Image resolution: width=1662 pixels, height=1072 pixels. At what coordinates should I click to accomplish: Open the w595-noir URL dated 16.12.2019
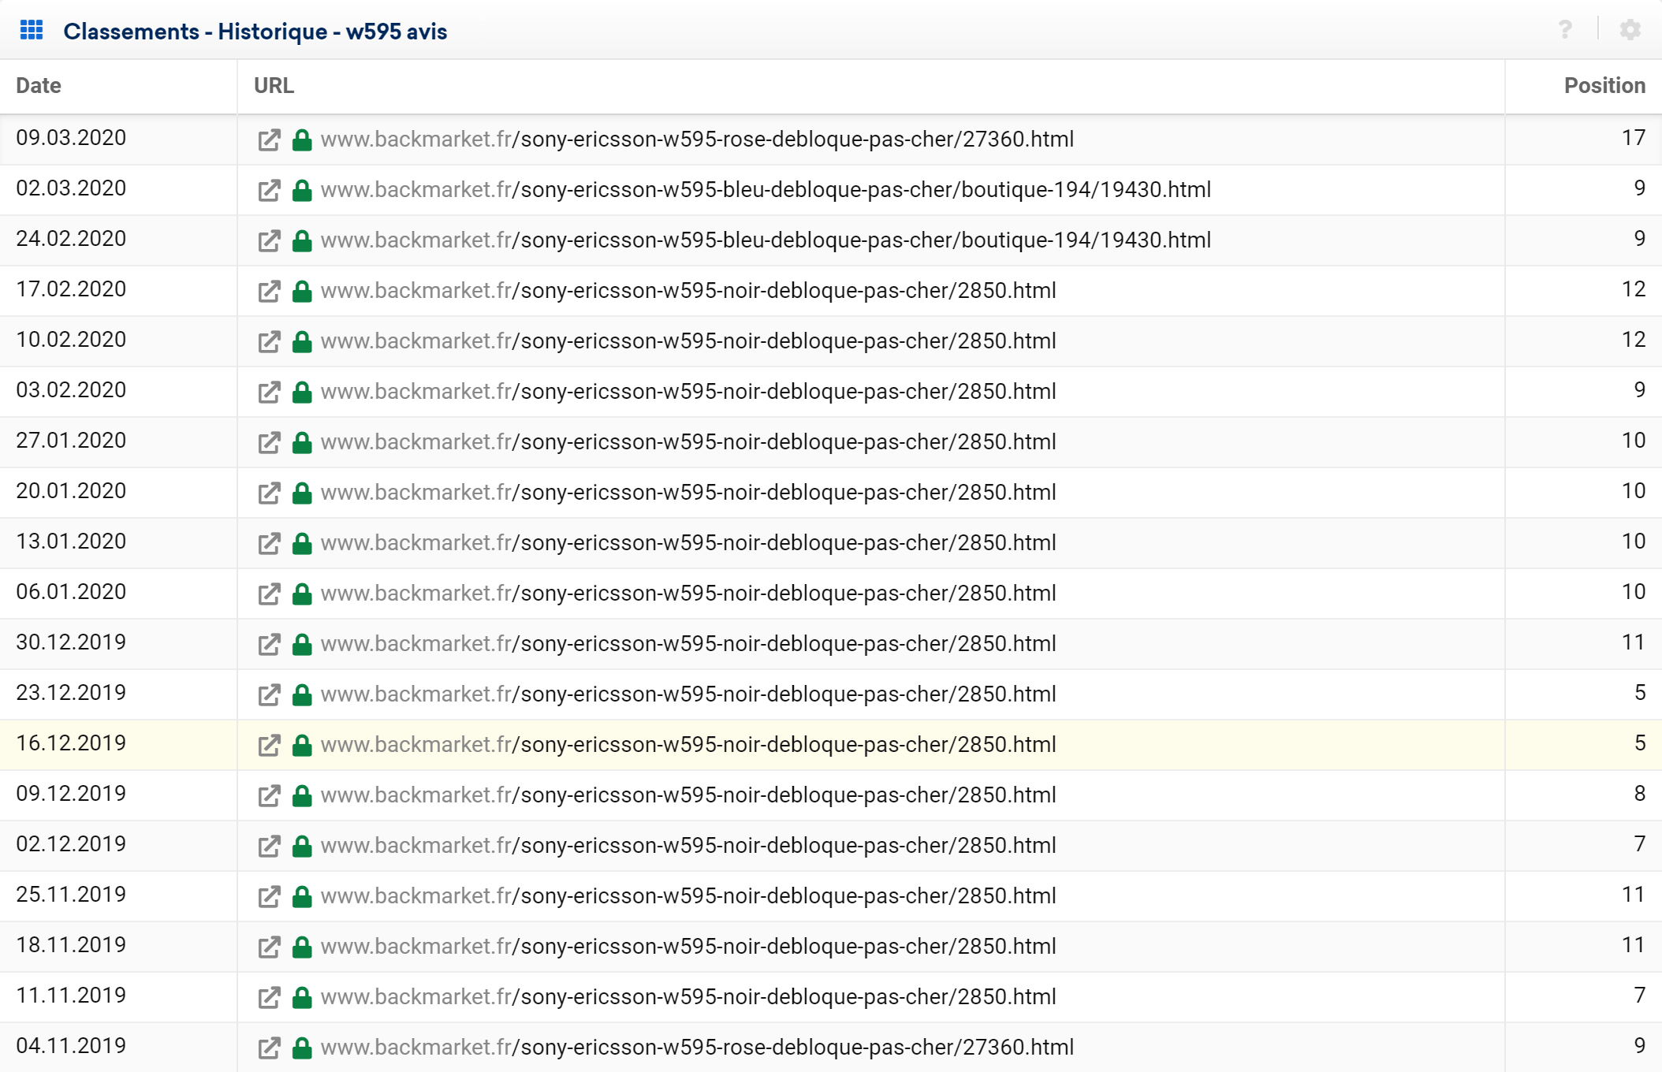(688, 745)
